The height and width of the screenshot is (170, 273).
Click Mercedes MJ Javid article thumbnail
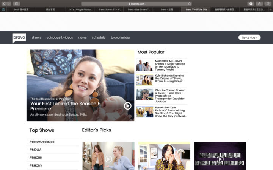145,65
